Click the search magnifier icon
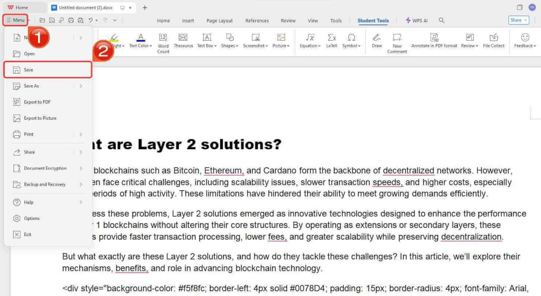Screen dimensions: 541x296 [x=442, y=20]
